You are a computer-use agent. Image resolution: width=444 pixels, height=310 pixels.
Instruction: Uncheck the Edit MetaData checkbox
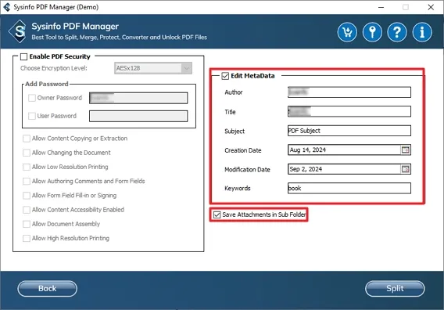(225, 76)
